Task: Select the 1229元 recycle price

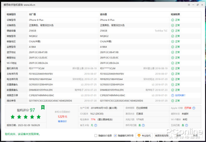Action: [62, 117]
